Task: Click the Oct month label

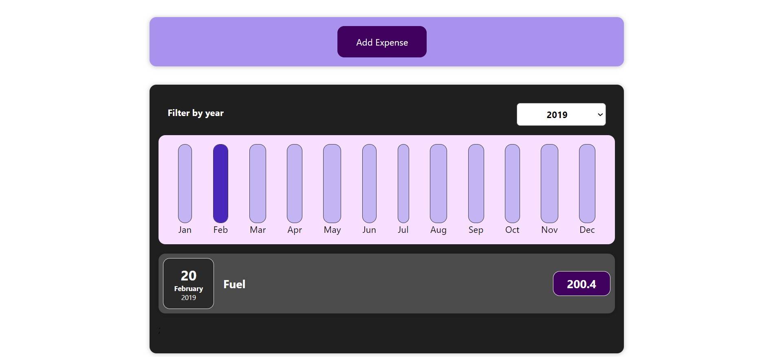Action: point(512,230)
